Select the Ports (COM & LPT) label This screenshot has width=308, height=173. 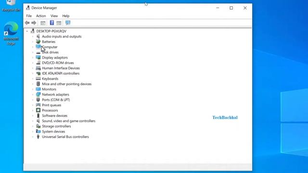click(x=56, y=100)
